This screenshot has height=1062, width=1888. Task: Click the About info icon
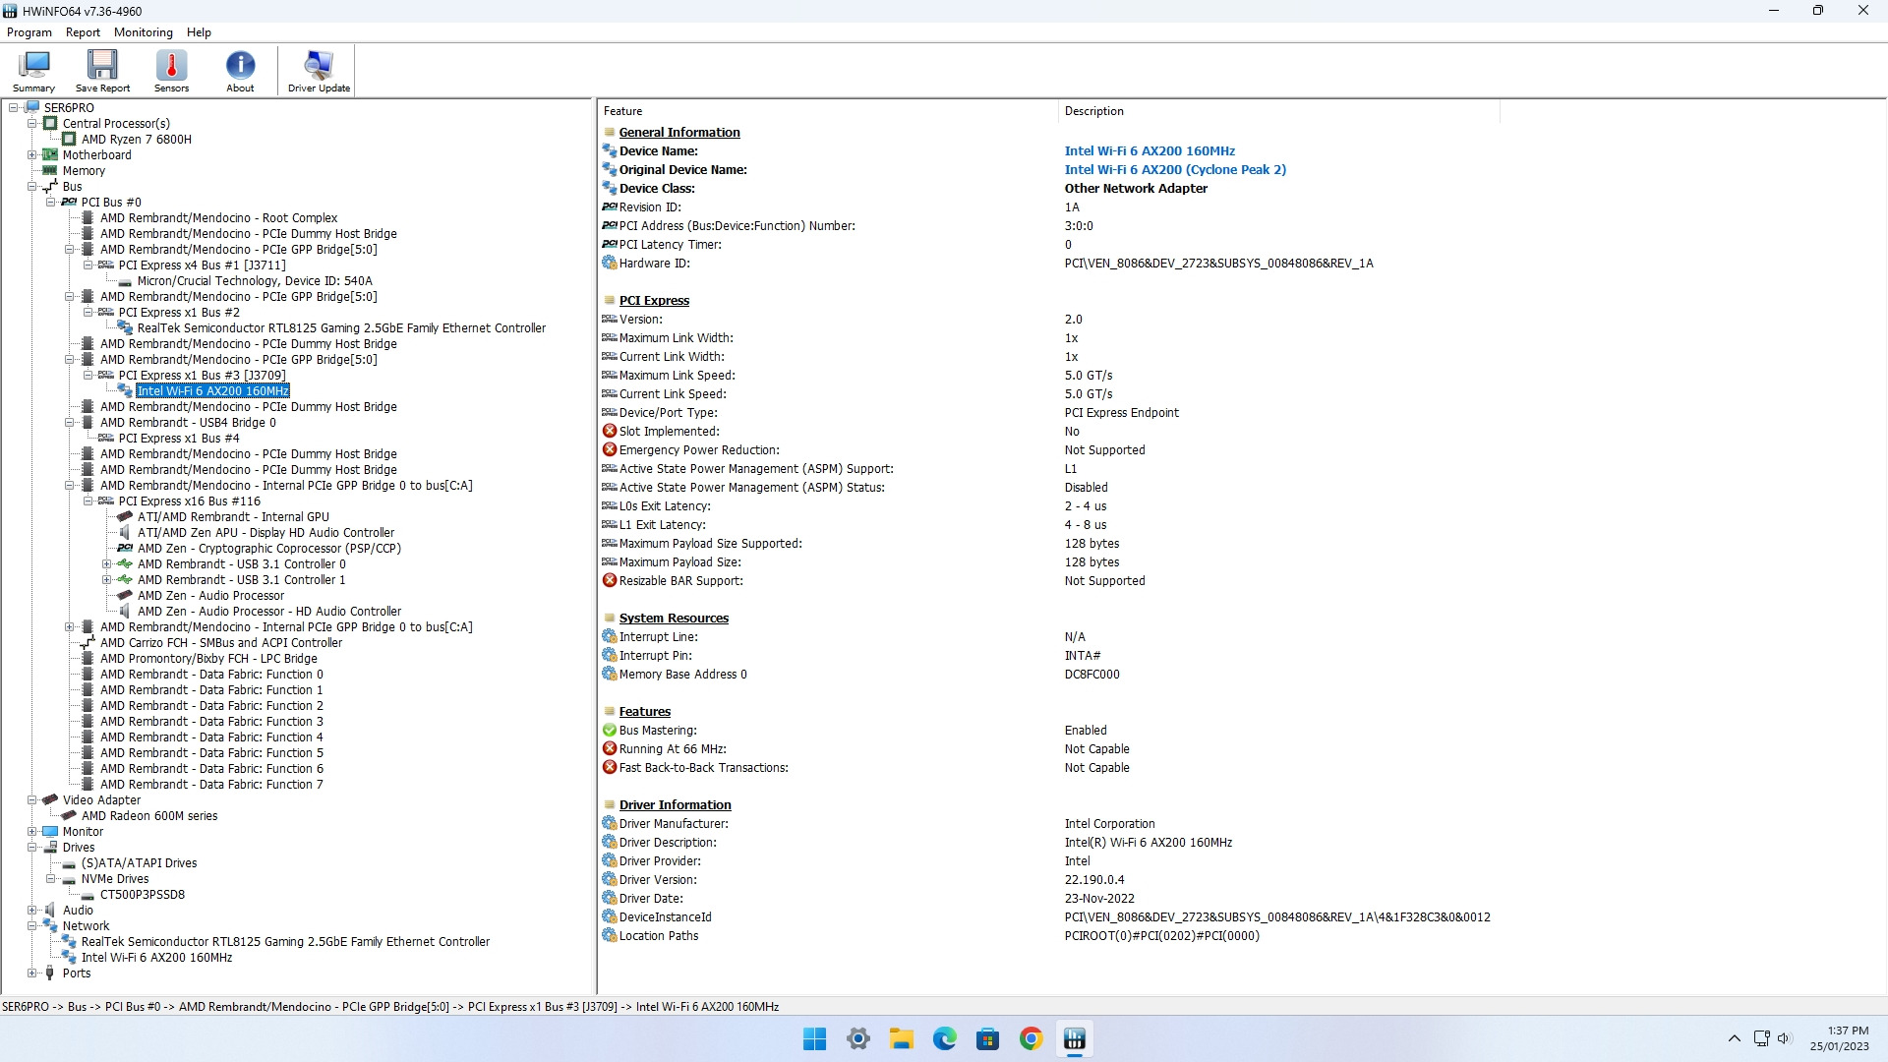point(240,72)
